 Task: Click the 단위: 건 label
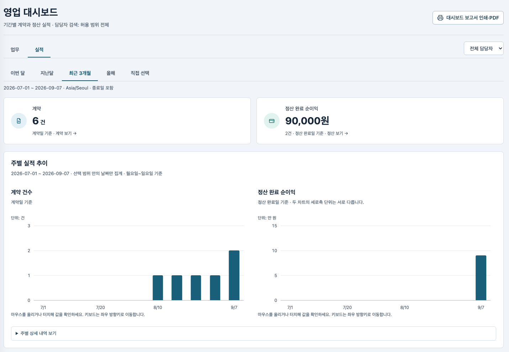coord(18,218)
